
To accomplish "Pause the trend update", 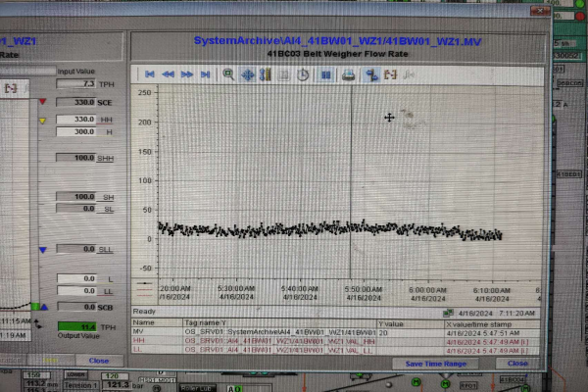I will click(x=326, y=75).
